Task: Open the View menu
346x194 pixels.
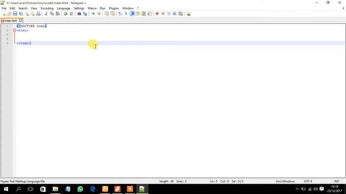Action: (x=34, y=9)
